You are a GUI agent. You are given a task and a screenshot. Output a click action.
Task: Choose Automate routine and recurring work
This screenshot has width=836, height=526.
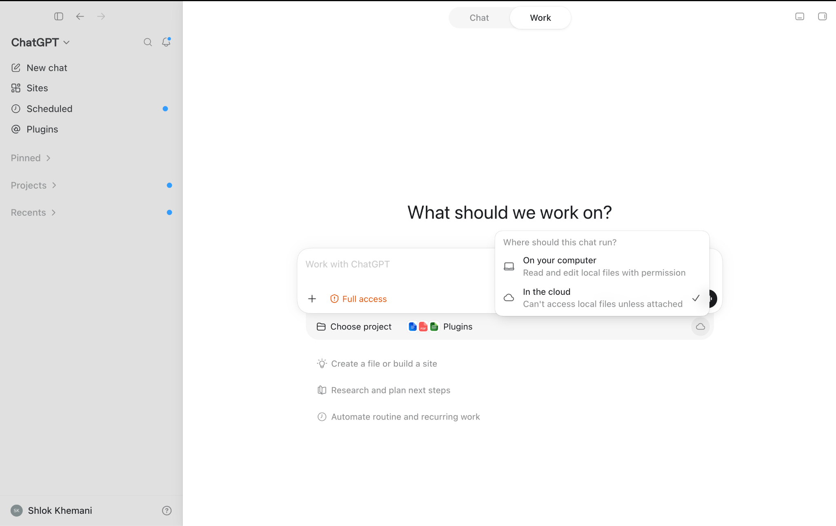398,417
